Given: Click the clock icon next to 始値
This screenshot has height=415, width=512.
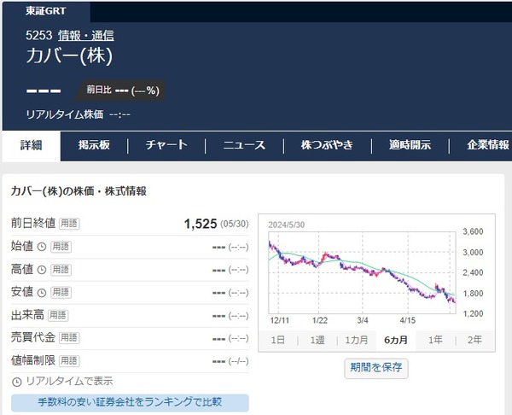Looking at the screenshot, I should click(42, 247).
